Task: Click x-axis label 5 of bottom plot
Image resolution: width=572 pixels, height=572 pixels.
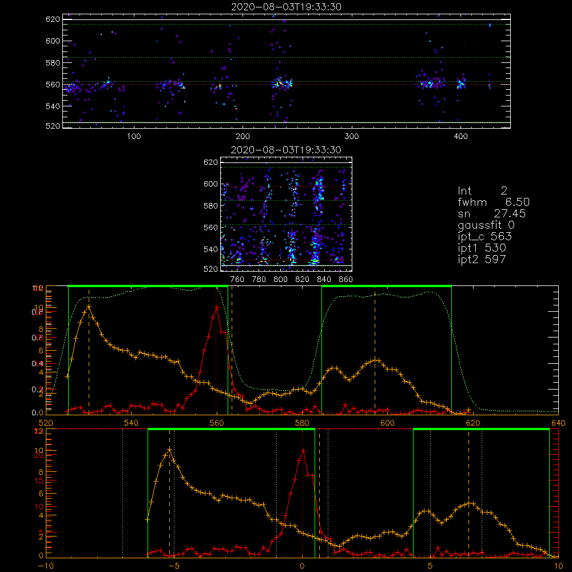Action: coord(430,566)
